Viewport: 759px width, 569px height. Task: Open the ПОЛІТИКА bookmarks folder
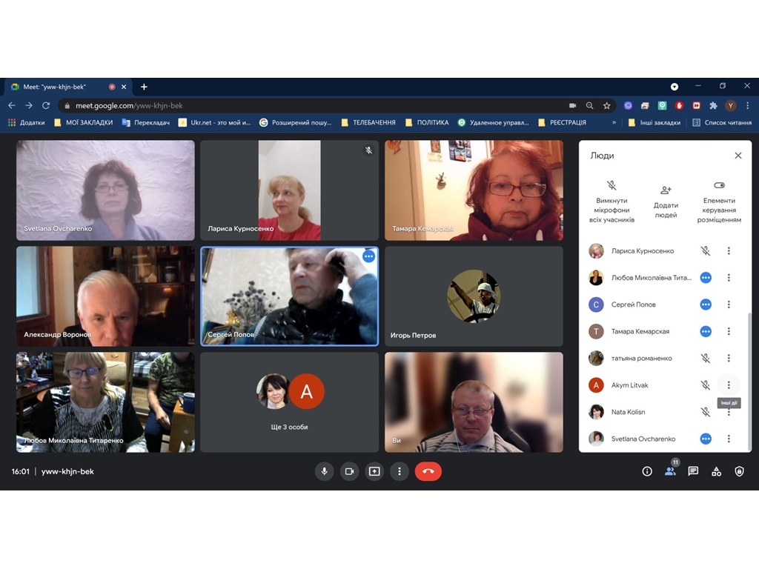click(428, 122)
